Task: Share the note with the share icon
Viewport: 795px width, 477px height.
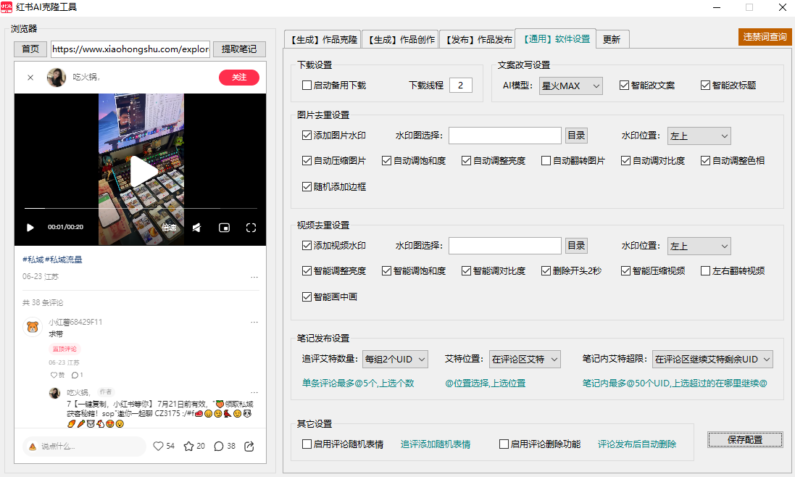Action: pos(249,446)
